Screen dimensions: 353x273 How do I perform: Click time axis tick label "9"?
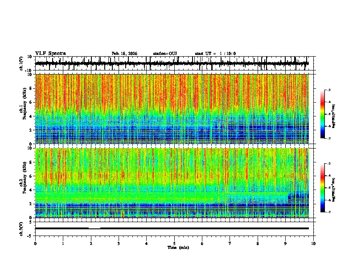click(285, 244)
